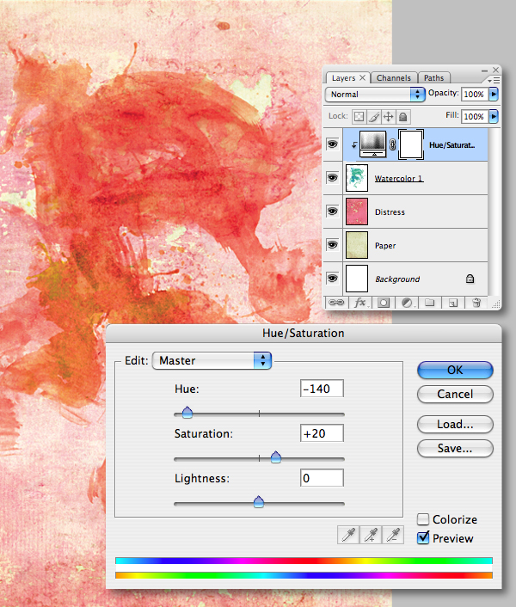The width and height of the screenshot is (516, 607).
Task: Click the Layers panel scrollbar
Action: pos(494,212)
